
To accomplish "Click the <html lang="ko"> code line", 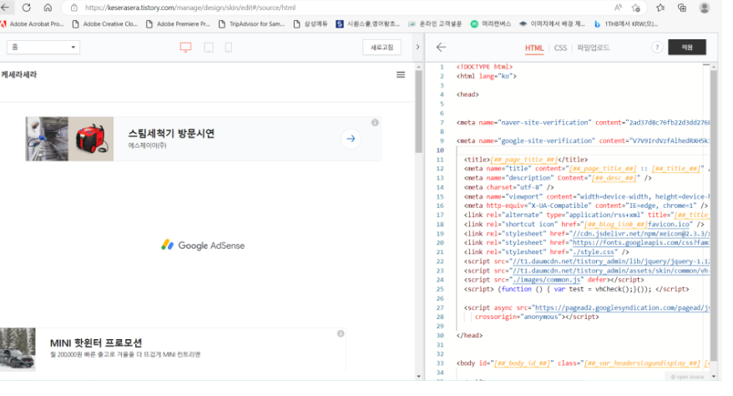I will coord(487,76).
